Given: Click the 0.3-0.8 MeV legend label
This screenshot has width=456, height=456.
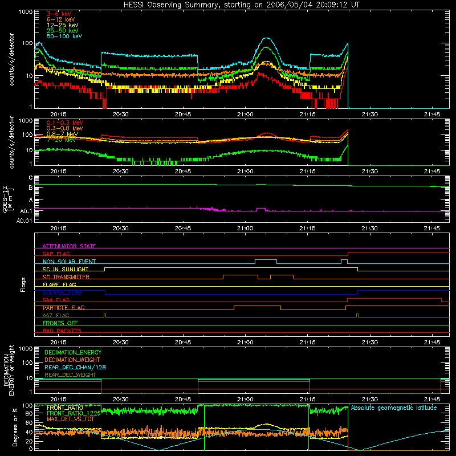Looking at the screenshot, I should [65, 128].
